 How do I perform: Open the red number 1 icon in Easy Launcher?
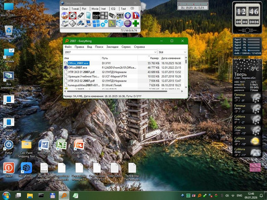coord(136,15)
